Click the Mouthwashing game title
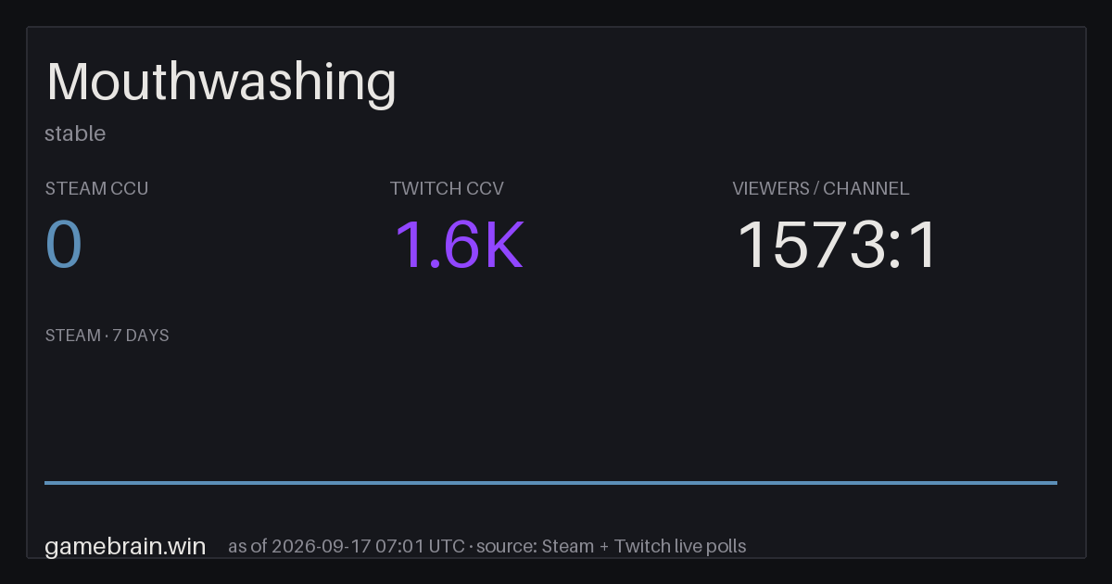 coord(221,83)
